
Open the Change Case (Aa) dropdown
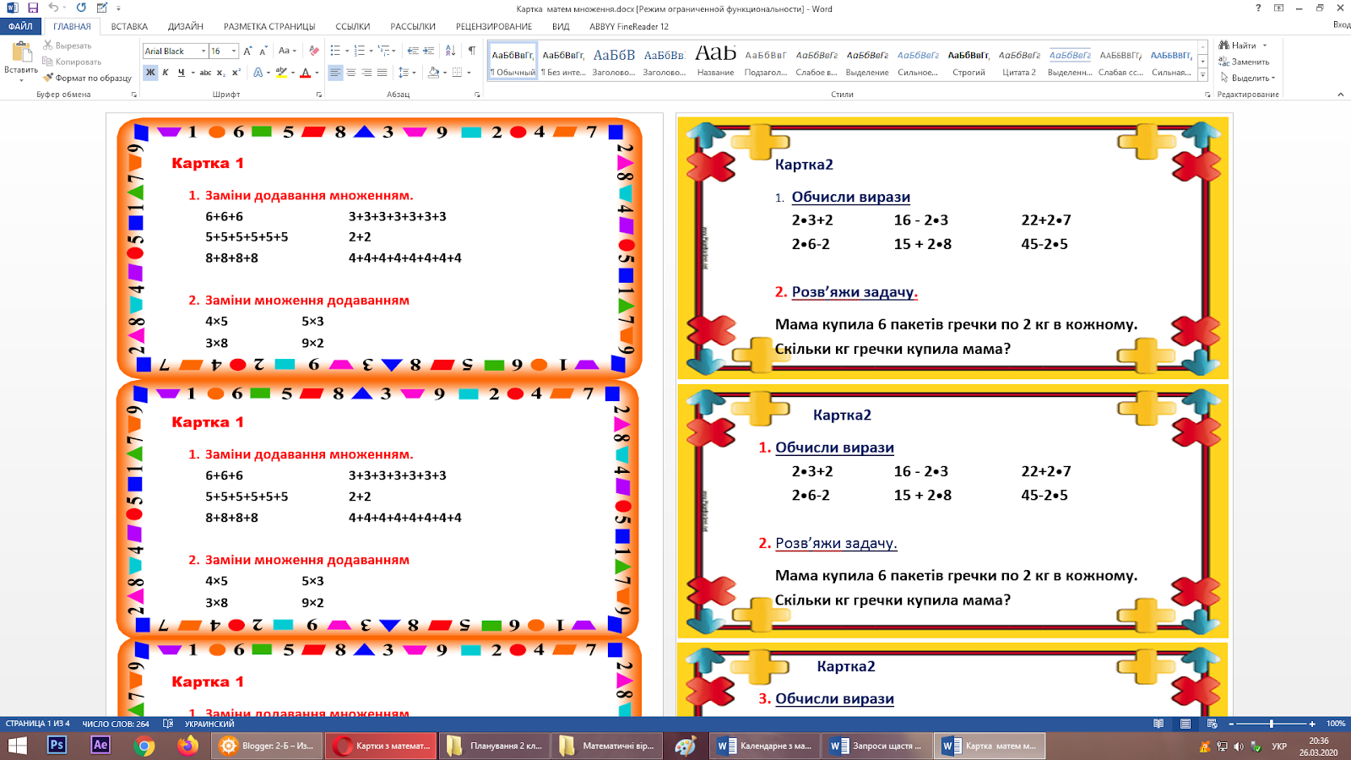287,51
